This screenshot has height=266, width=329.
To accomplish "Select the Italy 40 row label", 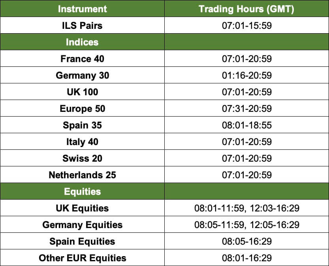I will pos(82,142).
